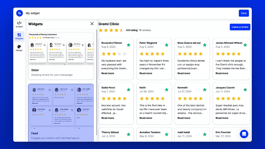Click Amazing choice for your homepage description
This screenshot has height=149, width=265.
pyautogui.click(x=52, y=75)
